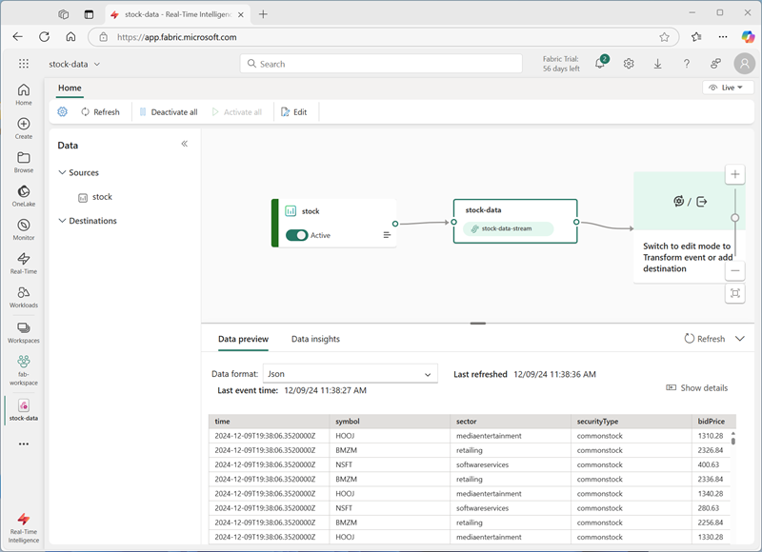Screen dimensions: 762x552
Task: Open the app launcher waffle icon
Action: (x=23, y=64)
